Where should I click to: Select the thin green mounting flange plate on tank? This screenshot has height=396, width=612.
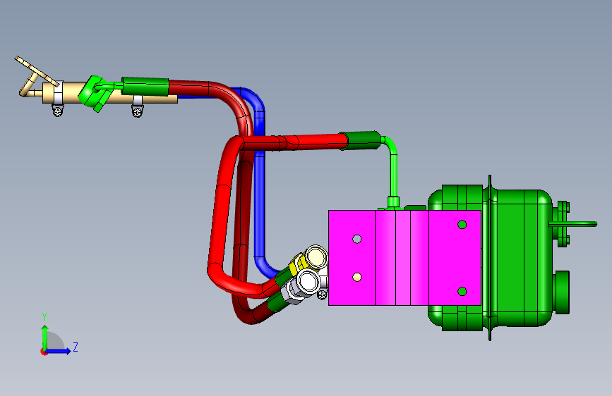point(490,258)
